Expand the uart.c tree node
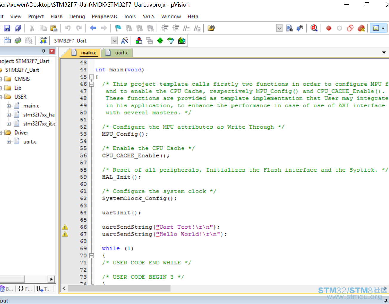389x304 pixels. pos(9,141)
